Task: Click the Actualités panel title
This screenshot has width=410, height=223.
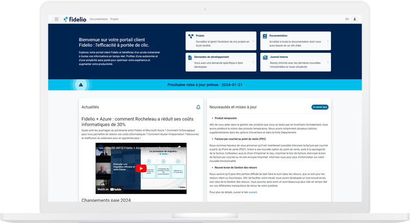Action: pos(90,107)
